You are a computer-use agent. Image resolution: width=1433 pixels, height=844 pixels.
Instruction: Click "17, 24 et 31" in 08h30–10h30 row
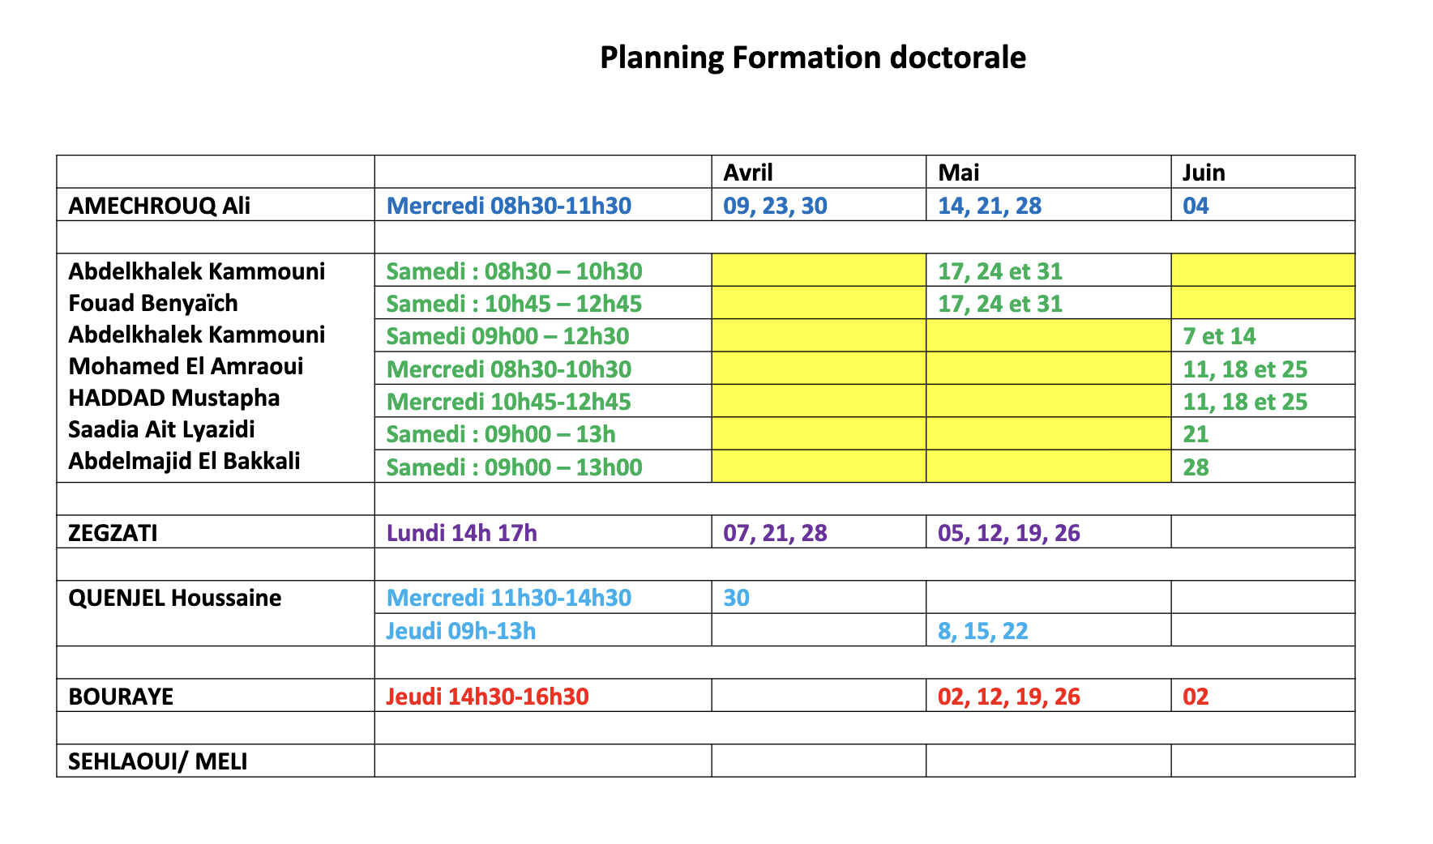[1000, 271]
